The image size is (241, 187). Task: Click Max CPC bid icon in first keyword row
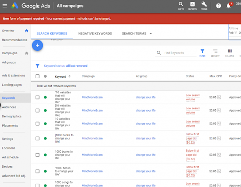click(219, 98)
